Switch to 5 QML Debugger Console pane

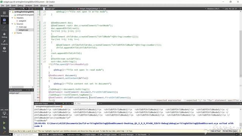point(107,134)
